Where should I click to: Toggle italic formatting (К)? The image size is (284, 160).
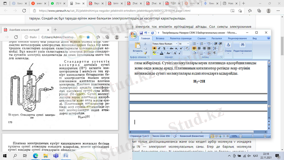coord(158,49)
